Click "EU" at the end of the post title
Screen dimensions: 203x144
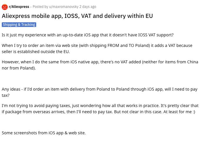pyautogui.click(x=149, y=16)
